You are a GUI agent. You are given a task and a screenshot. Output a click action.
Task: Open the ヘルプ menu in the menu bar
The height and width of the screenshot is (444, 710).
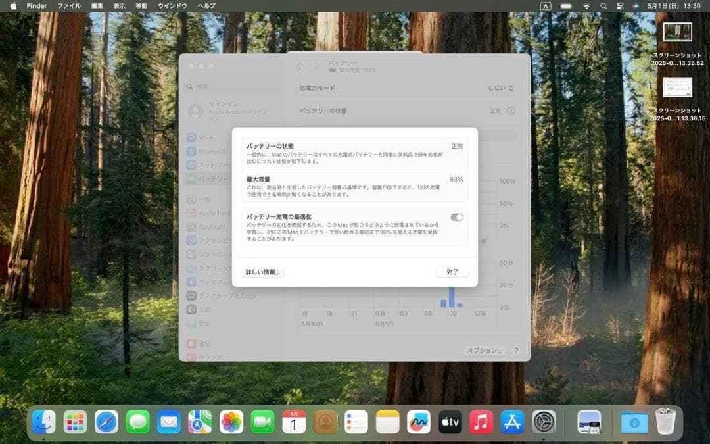click(x=205, y=5)
